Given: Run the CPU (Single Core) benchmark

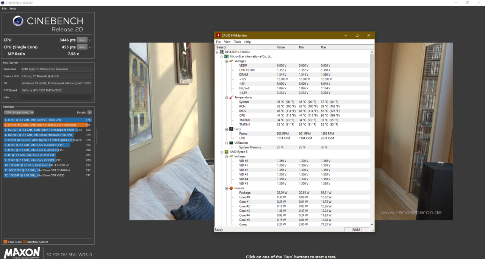Looking at the screenshot, I should click(x=82, y=47).
